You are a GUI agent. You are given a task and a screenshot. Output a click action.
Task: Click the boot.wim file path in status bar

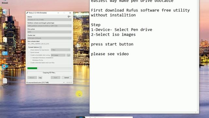[x=38, y=83]
